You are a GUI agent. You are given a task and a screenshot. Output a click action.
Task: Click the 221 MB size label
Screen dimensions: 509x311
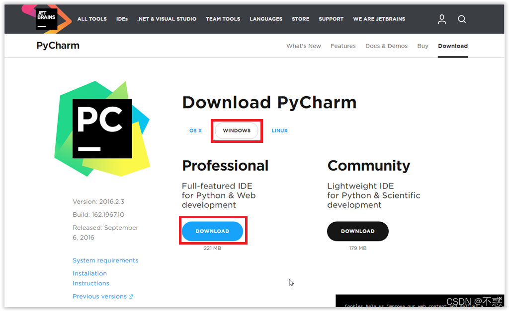pyautogui.click(x=212, y=248)
